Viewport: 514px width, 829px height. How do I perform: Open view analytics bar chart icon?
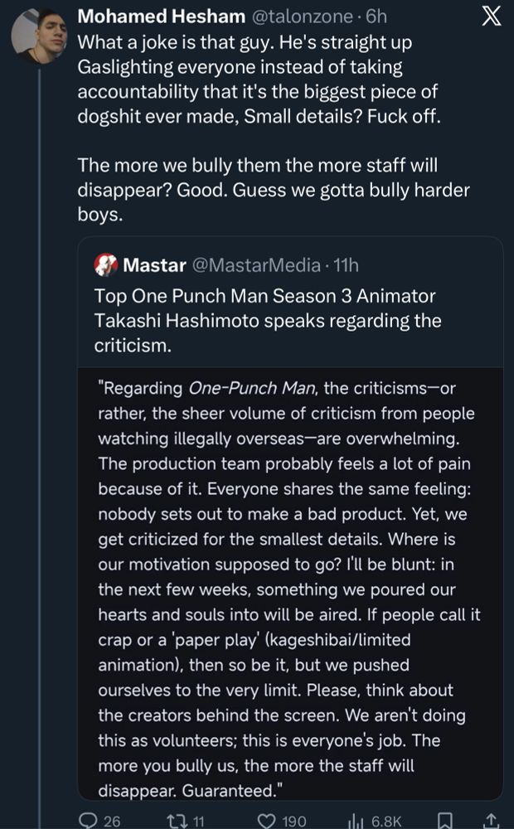(356, 820)
